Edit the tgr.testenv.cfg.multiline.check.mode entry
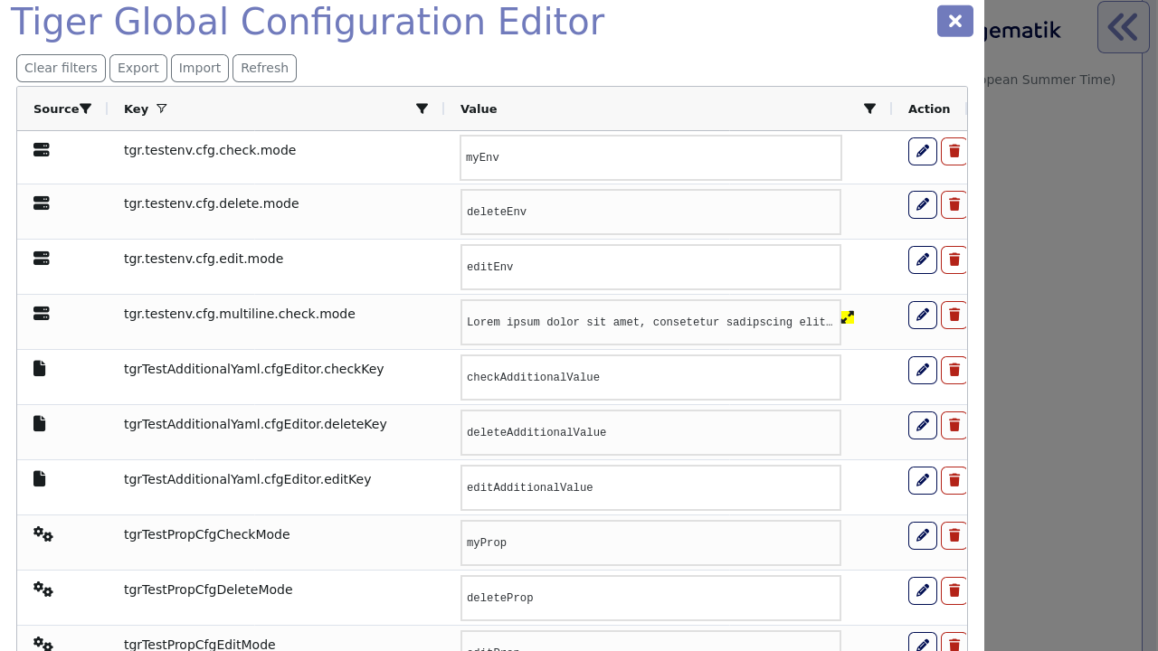The image size is (1158, 651). [x=923, y=315]
